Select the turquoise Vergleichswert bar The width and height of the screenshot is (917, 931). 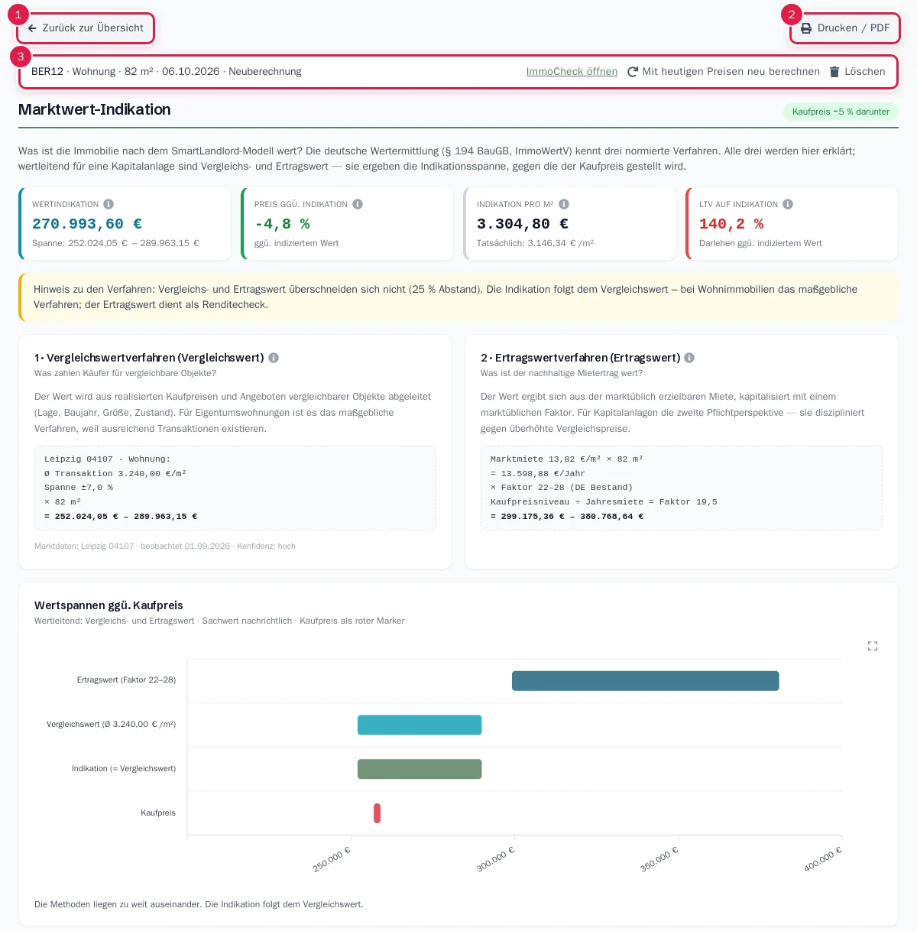click(x=420, y=725)
